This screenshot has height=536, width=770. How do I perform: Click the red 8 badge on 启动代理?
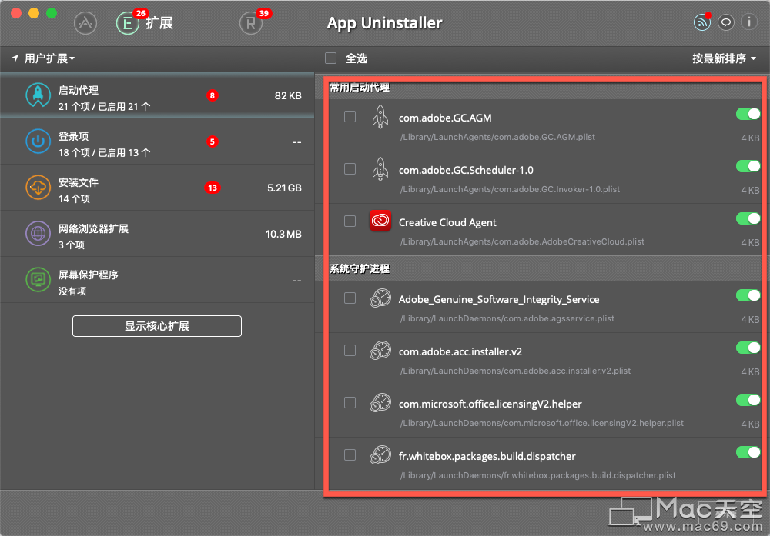click(x=213, y=95)
